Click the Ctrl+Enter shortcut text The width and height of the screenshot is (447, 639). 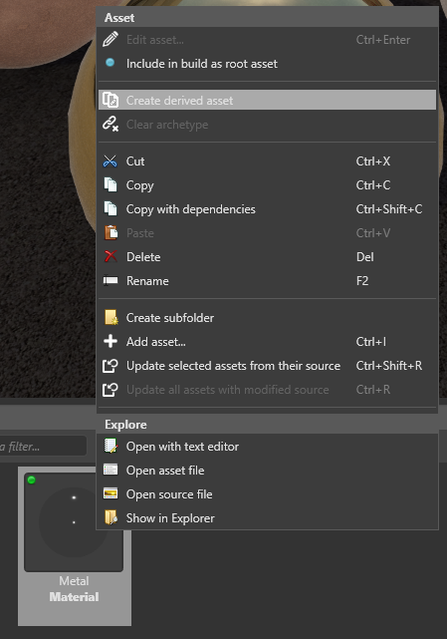coord(383,40)
